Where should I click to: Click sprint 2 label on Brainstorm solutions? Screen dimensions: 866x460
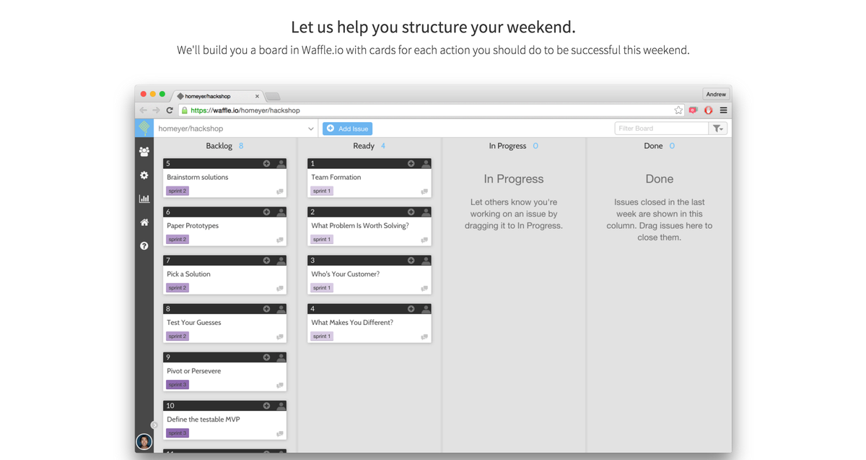coord(178,191)
